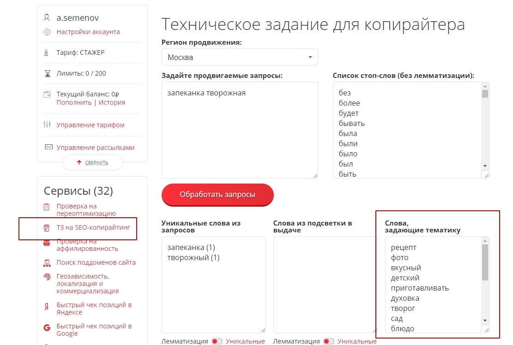Click the Yandex Я icon
This screenshot has width=513, height=345.
point(47,306)
